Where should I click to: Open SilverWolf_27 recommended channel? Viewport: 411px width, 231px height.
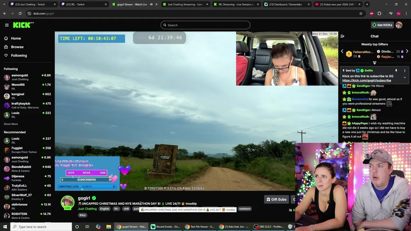27,197
